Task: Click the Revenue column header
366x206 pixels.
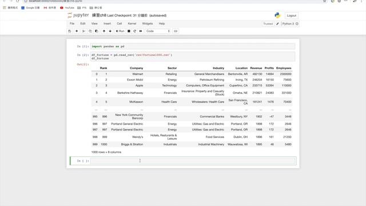Action: click(256, 68)
